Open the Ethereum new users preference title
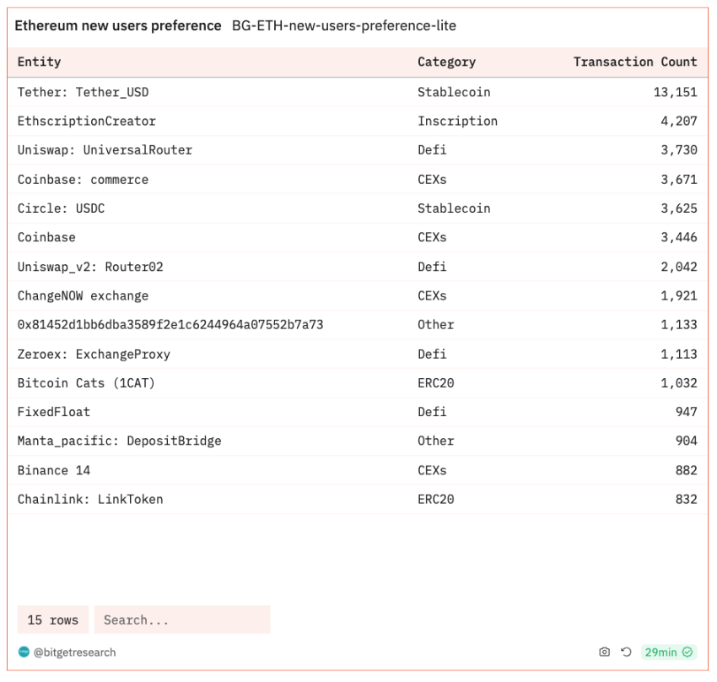Viewport: 717px width, 682px height. click(x=118, y=26)
